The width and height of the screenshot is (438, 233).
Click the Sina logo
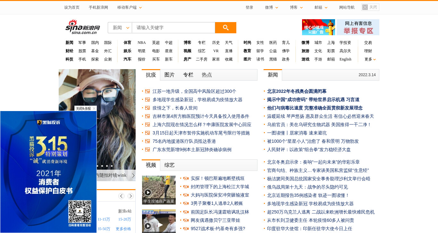(83, 27)
